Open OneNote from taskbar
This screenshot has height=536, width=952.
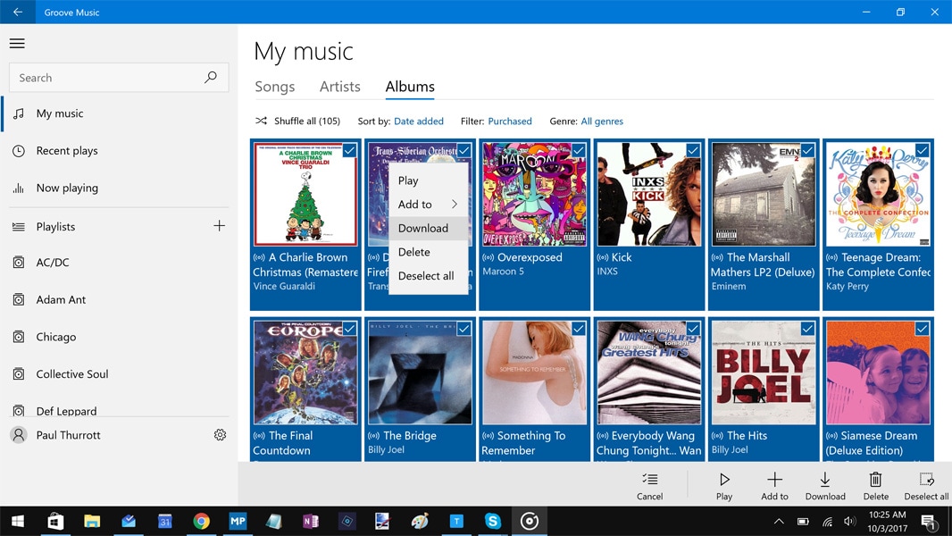click(310, 521)
